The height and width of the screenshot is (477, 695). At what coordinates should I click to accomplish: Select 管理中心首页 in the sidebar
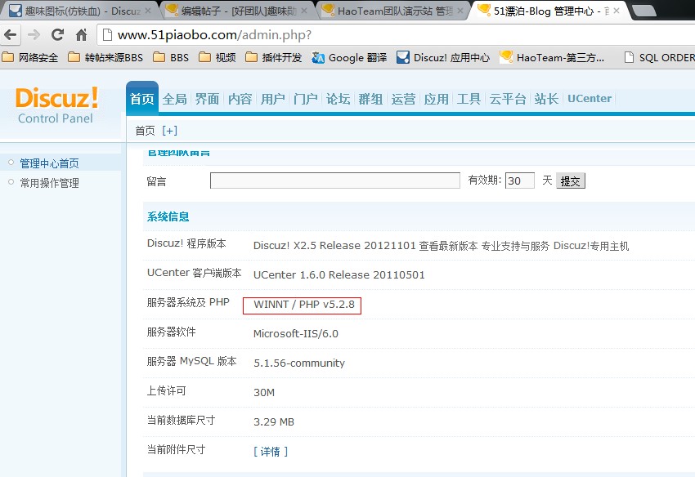(x=49, y=163)
